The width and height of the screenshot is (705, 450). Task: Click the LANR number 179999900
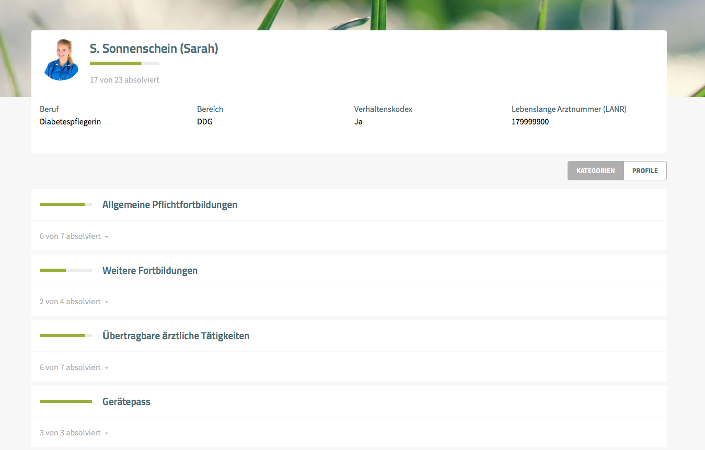(x=530, y=122)
